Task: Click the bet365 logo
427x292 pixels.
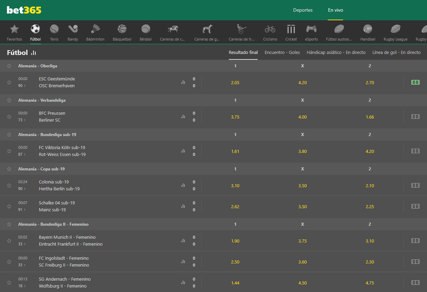Action: tap(24, 10)
